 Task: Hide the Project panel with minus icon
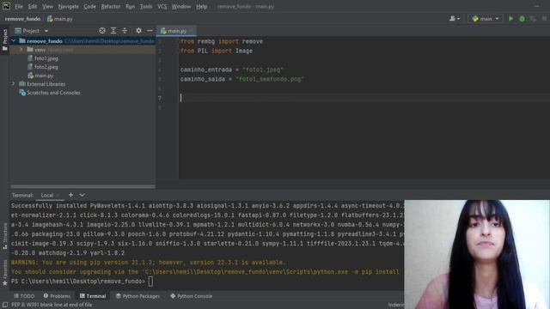tap(150, 31)
